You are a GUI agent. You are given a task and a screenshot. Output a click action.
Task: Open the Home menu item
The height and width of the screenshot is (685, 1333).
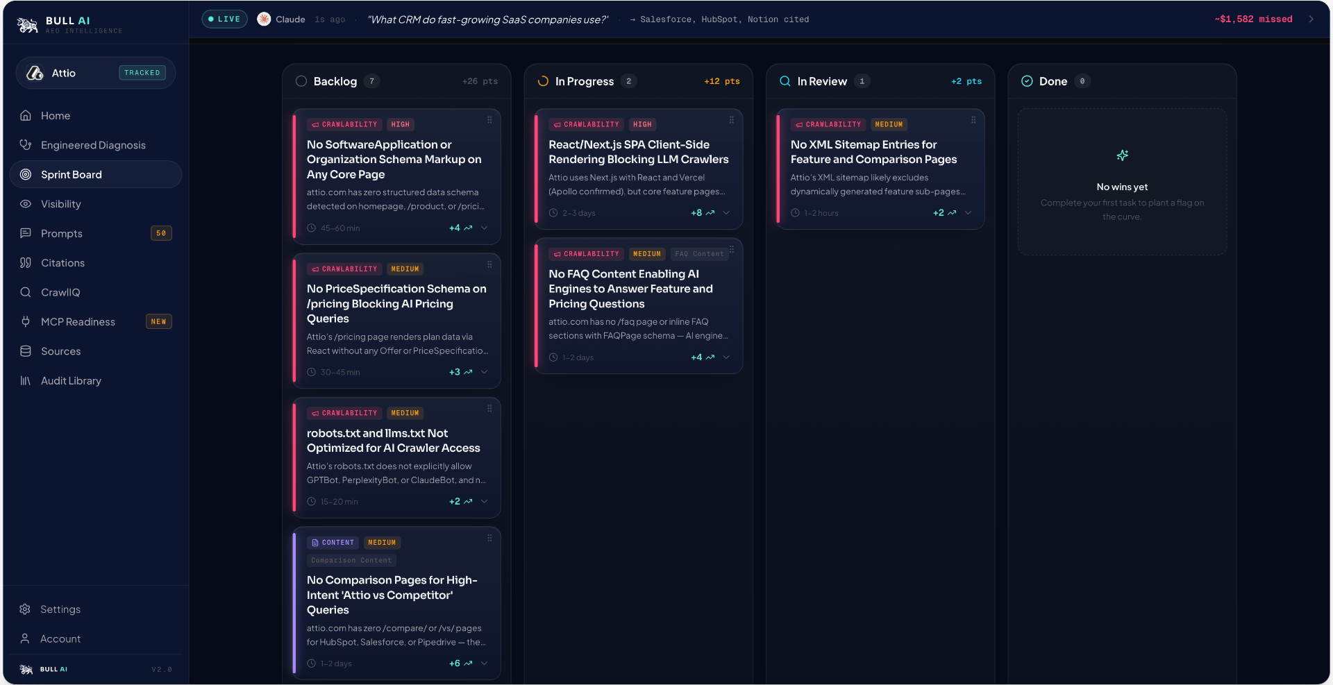[96, 115]
